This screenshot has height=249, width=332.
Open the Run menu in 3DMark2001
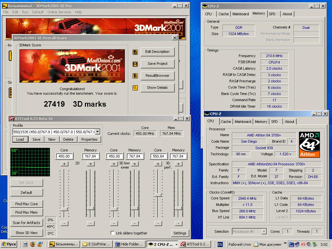click(x=25, y=12)
